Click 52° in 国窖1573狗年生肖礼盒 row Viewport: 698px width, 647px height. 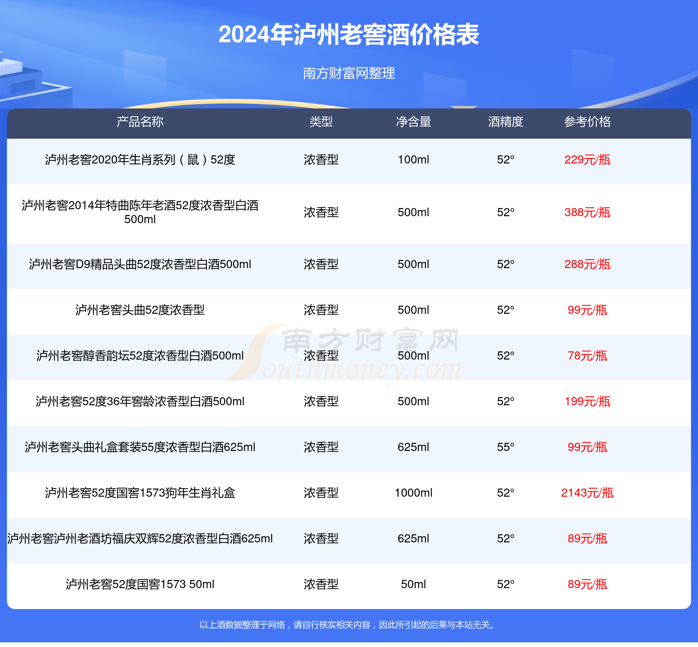(506, 493)
